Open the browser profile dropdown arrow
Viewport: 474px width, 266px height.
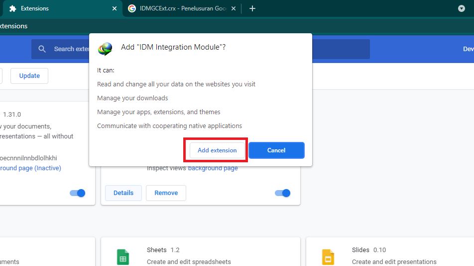[x=461, y=8]
